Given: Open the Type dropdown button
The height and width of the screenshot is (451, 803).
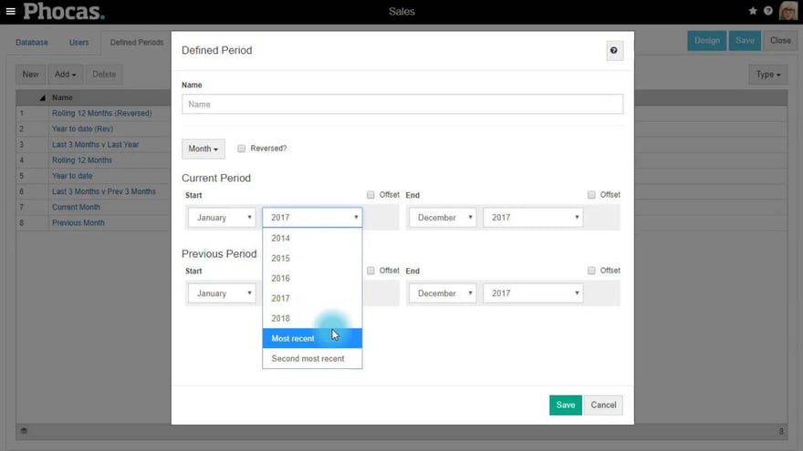Looking at the screenshot, I should tap(768, 75).
